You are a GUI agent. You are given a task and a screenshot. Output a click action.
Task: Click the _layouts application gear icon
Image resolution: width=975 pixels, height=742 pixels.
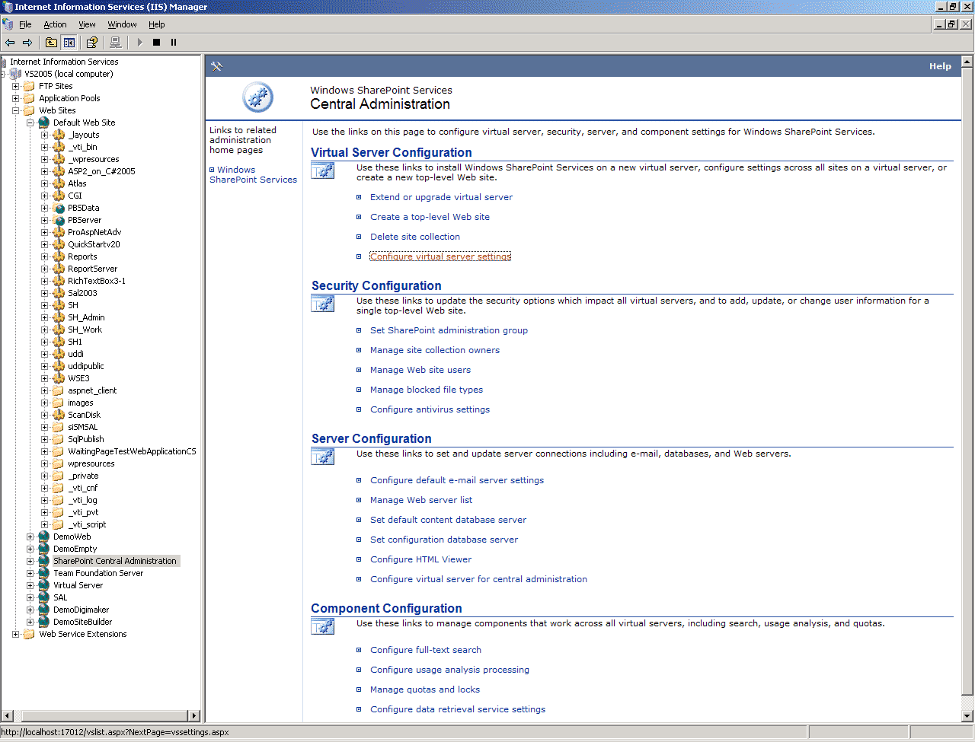click(x=59, y=135)
